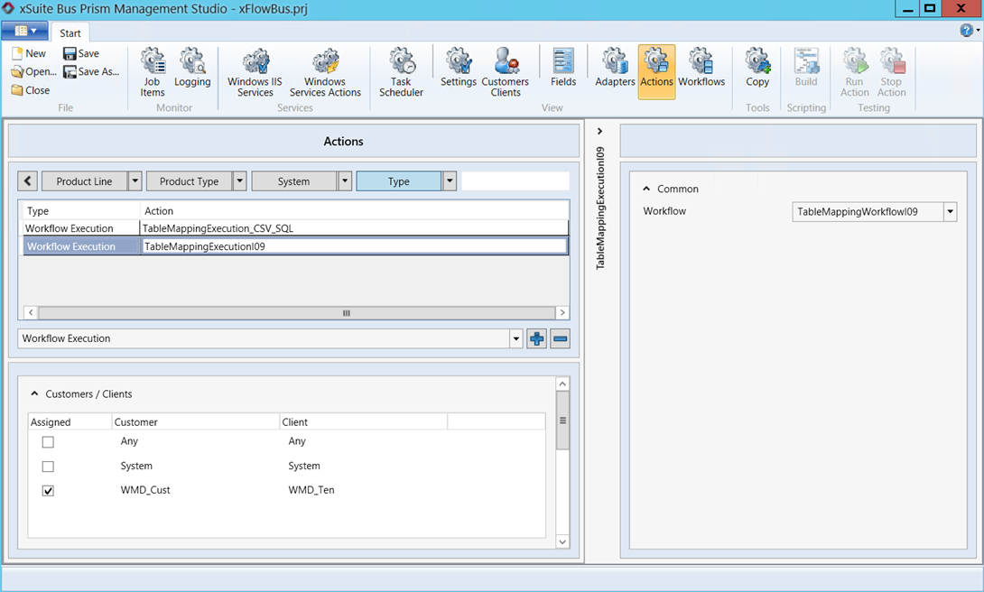Viewport: 984px width, 592px height.
Task: Open the application file menu button
Action: coord(24,31)
